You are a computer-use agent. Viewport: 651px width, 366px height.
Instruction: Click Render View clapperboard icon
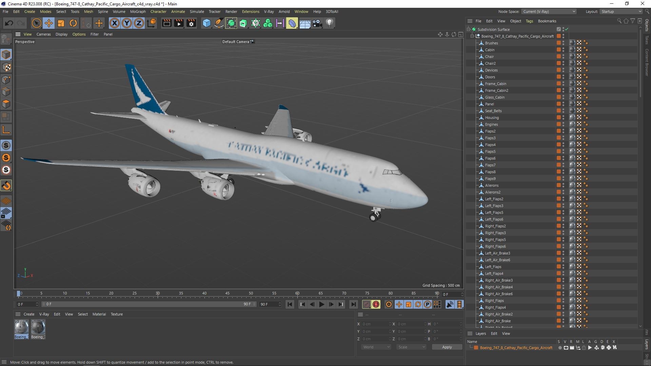166,23
